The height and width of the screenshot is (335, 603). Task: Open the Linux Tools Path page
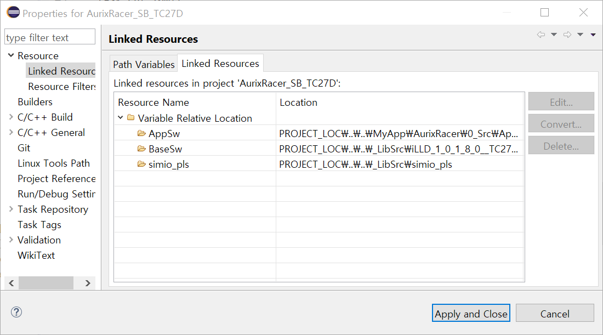coord(54,163)
